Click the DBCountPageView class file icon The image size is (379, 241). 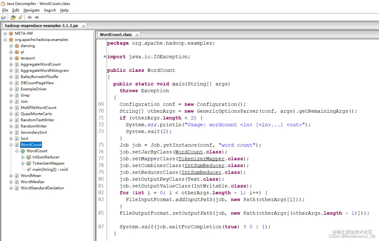coord(17,83)
